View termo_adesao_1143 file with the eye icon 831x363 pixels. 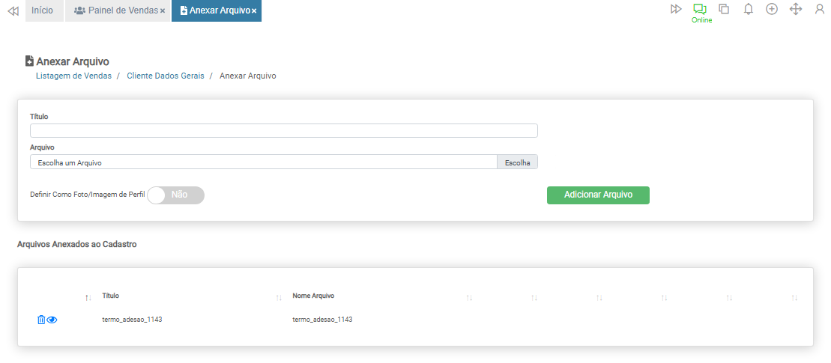(x=52, y=320)
